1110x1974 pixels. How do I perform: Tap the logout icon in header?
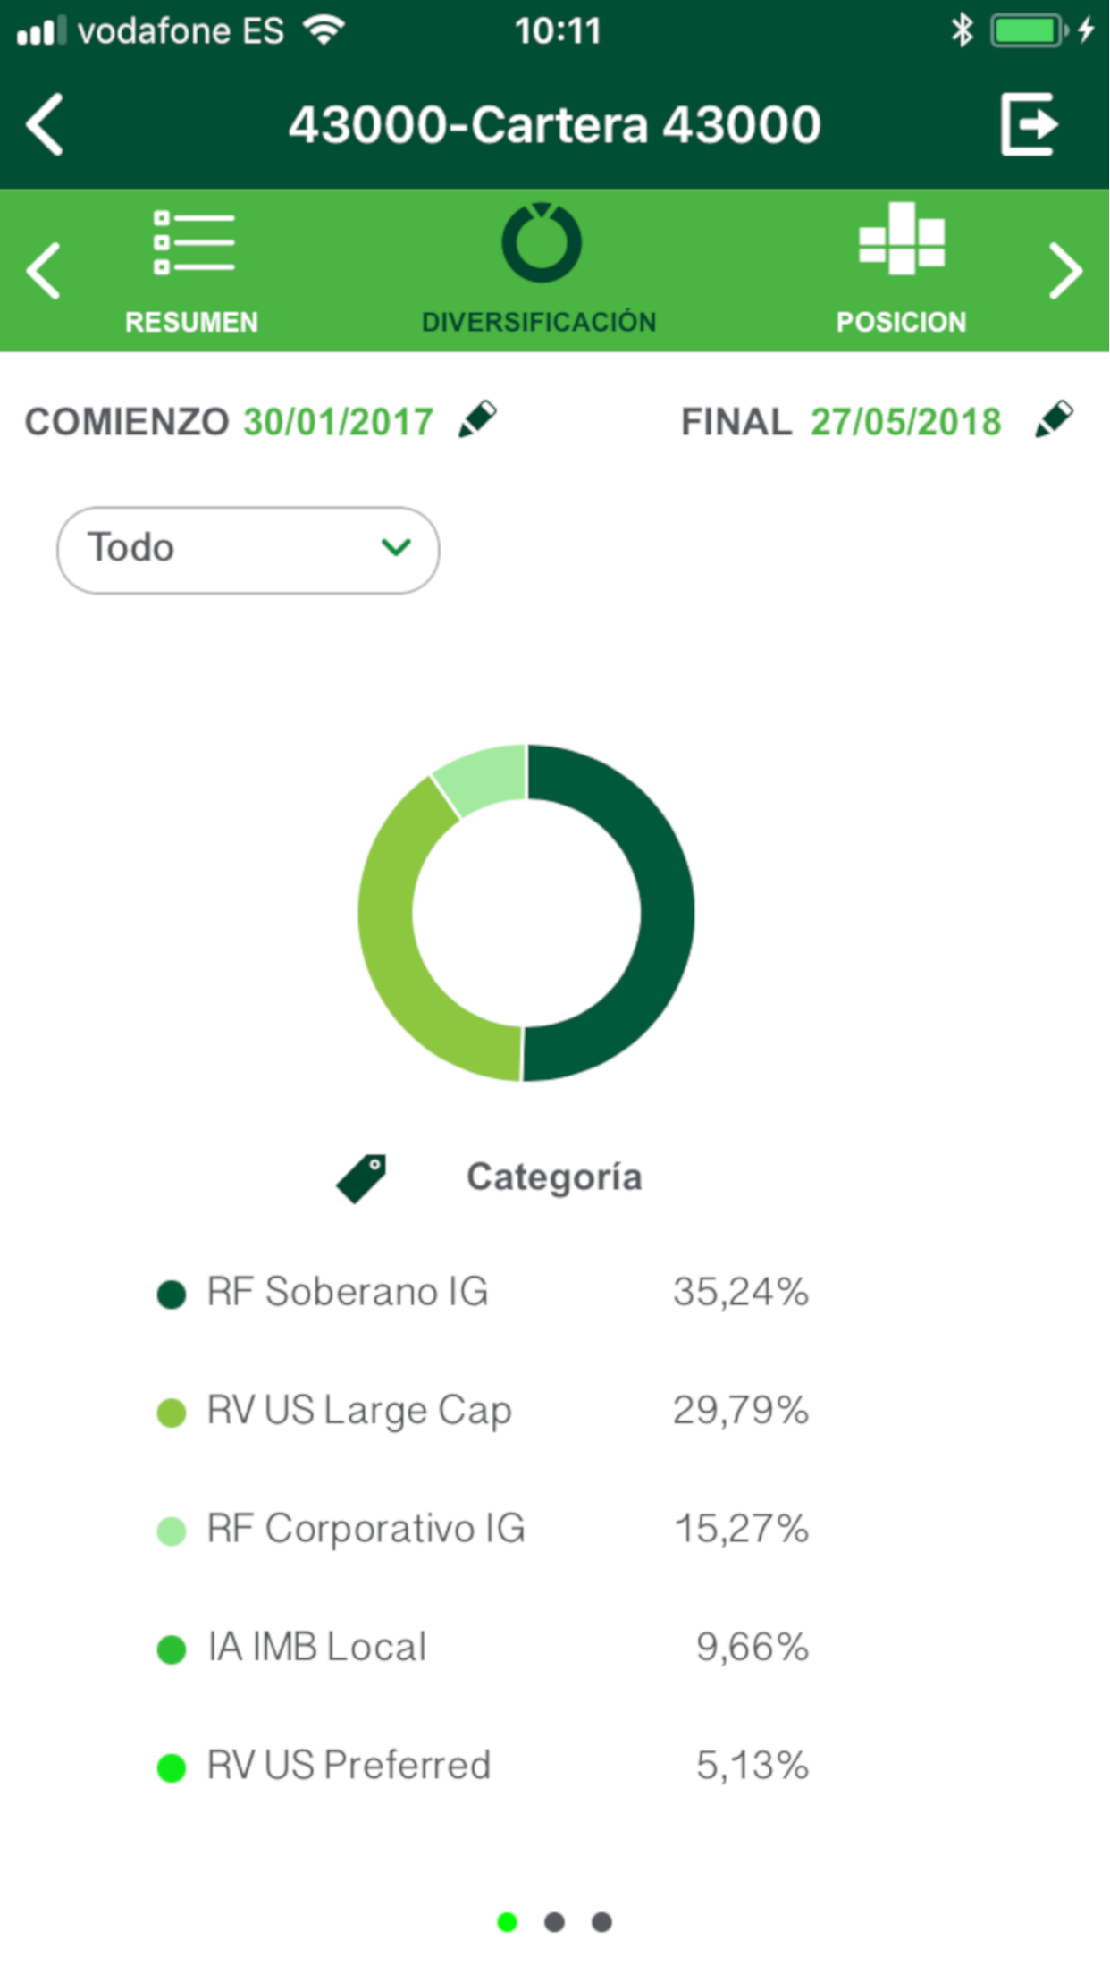point(1029,124)
